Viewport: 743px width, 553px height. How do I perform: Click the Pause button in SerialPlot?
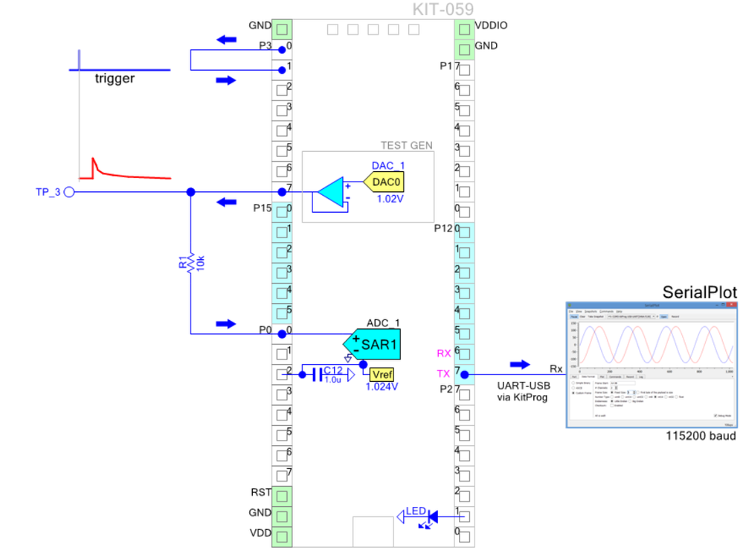[573, 316]
